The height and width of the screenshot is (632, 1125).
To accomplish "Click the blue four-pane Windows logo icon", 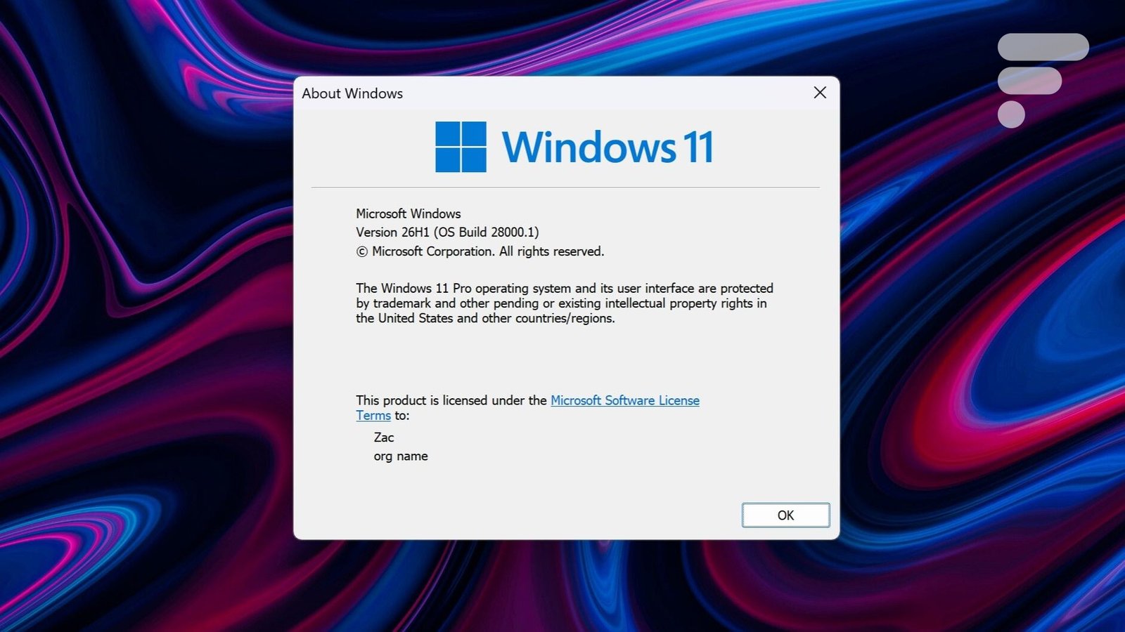I will tap(461, 147).
